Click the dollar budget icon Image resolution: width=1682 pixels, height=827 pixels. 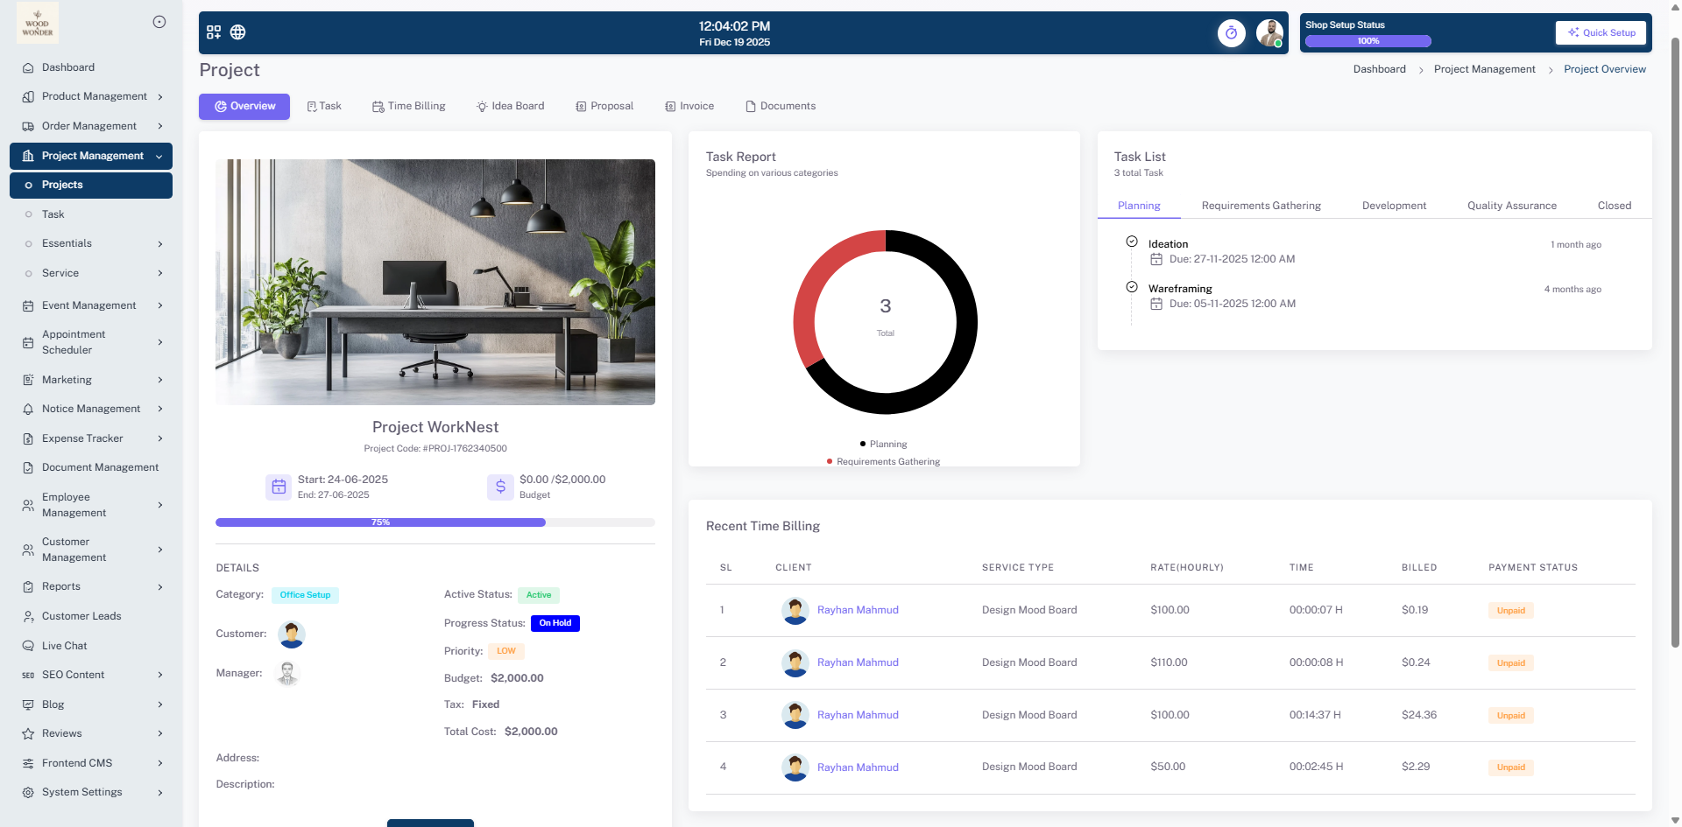(500, 487)
